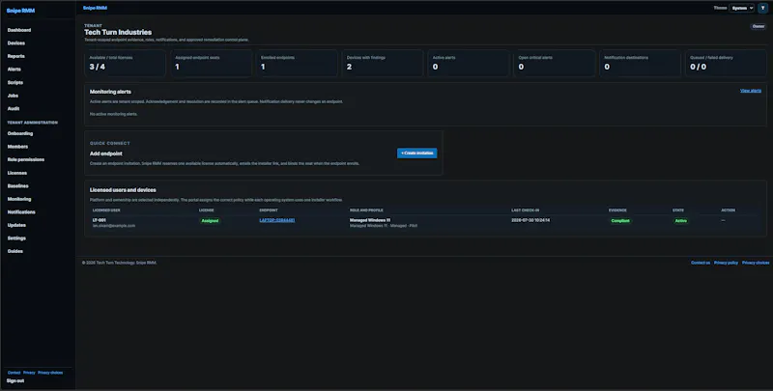The image size is (773, 391).
Task: Go to Dashboard in the sidebar
Action: click(x=19, y=30)
